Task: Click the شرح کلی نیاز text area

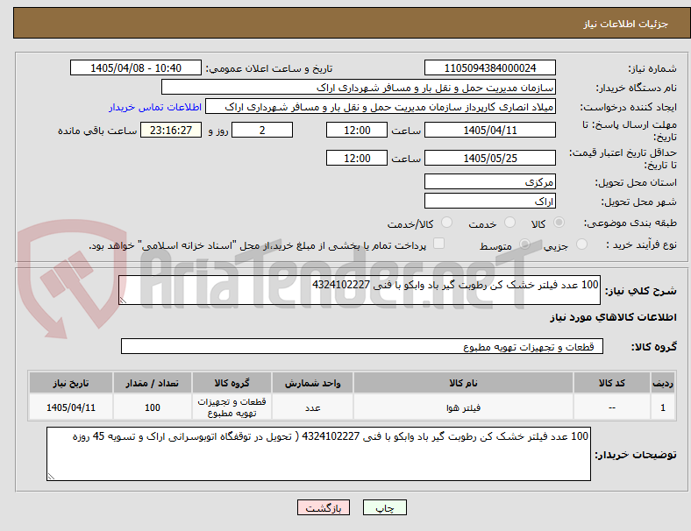Action: 360,290
